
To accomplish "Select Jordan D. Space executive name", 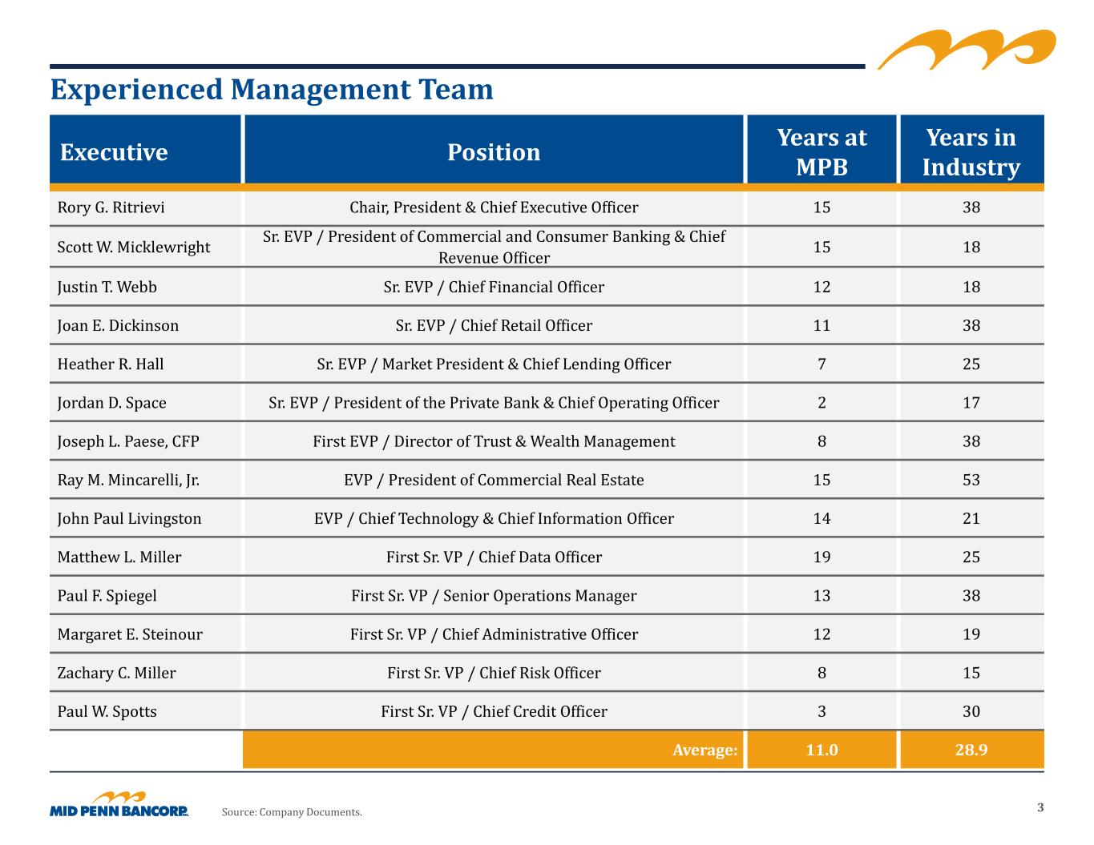I will pos(111,403).
